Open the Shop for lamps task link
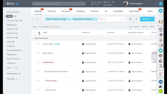This screenshot has height=94, width=167. (51, 81)
